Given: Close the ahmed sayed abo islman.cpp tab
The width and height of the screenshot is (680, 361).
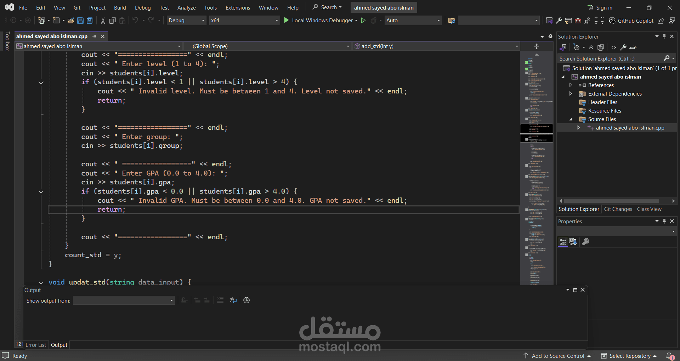Looking at the screenshot, I should point(103,36).
